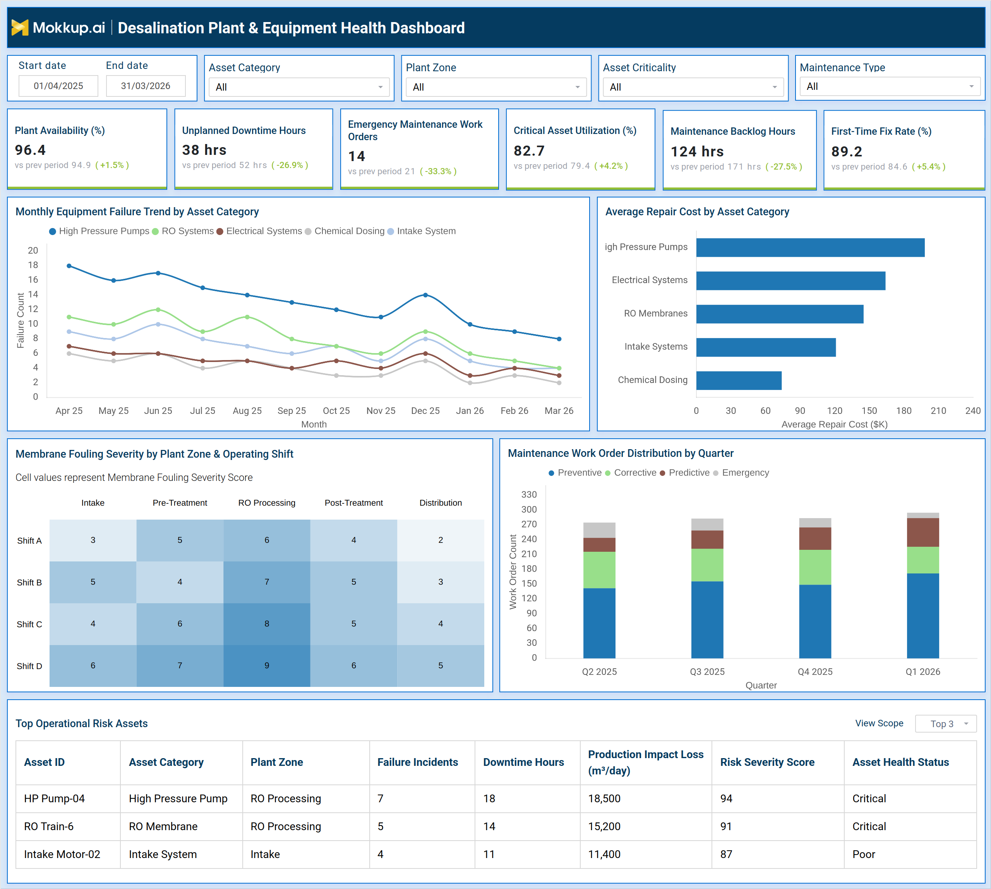
Task: Click the View Scope label
Action: [x=879, y=723]
